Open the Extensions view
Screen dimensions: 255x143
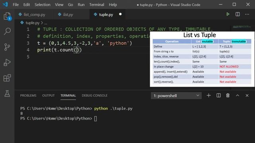coord(7,78)
